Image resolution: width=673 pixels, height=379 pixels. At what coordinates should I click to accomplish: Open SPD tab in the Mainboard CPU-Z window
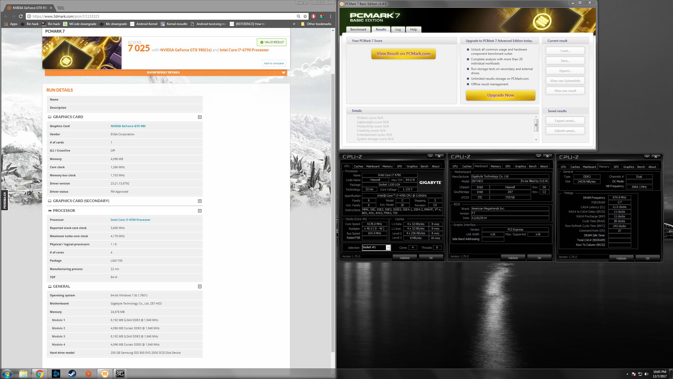click(x=508, y=166)
